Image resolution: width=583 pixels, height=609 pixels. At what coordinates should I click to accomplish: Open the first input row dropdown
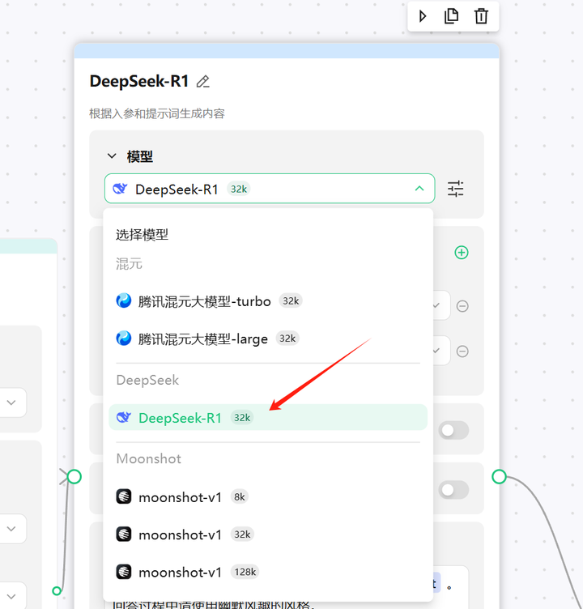pos(441,305)
